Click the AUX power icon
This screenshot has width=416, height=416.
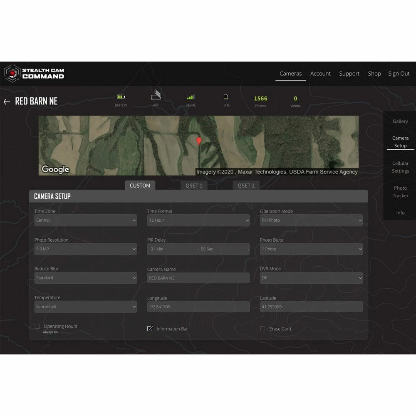[156, 95]
